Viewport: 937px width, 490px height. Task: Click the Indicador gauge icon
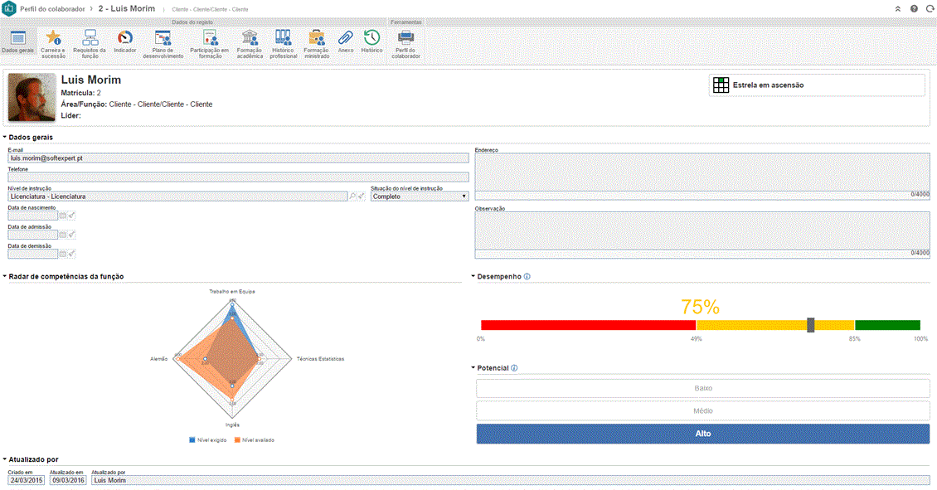[x=125, y=43]
